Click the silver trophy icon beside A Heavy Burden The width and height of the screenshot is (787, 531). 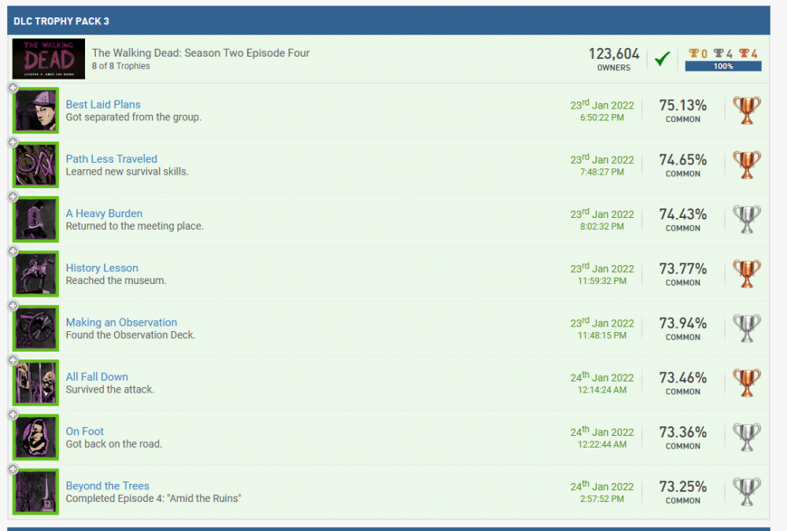[x=746, y=219]
